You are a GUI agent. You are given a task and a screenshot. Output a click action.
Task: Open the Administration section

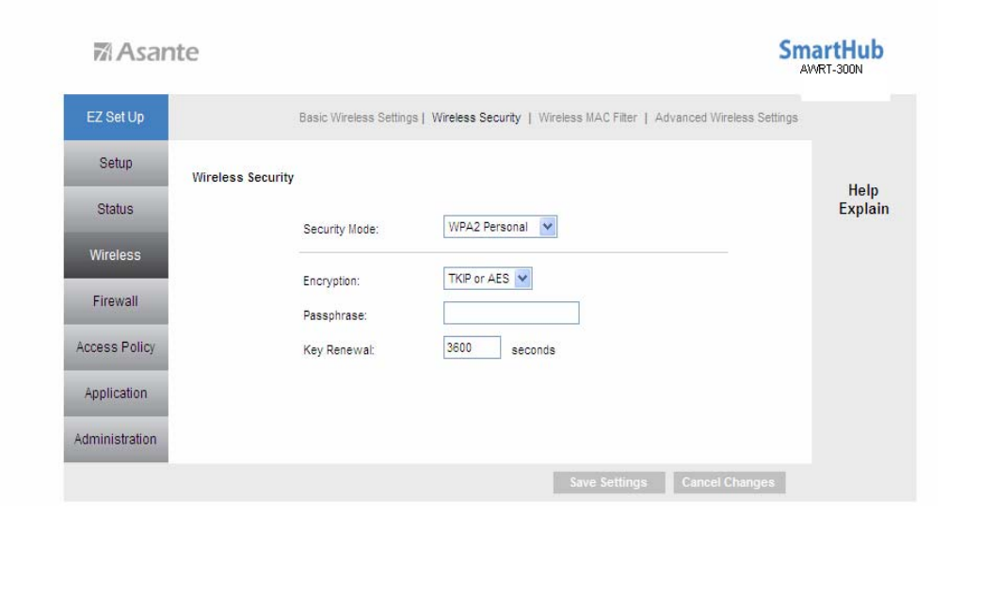[116, 440]
